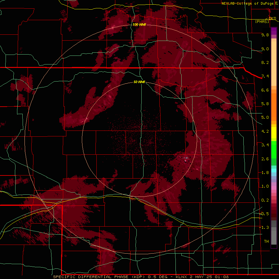279x279 pixels.
Task: Click the Specific Differential Phase KLNX caption
Action: (141, 277)
